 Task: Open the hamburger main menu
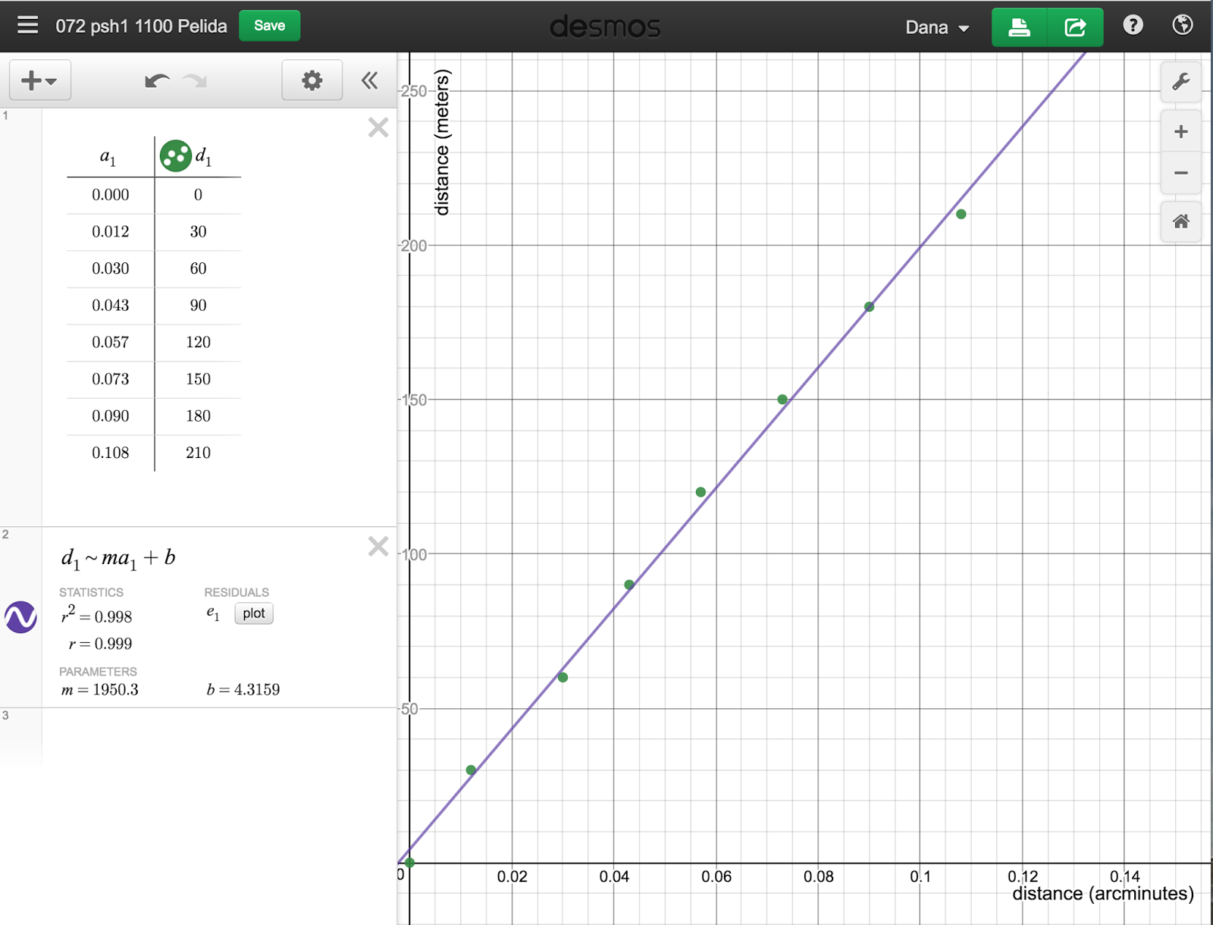27,24
